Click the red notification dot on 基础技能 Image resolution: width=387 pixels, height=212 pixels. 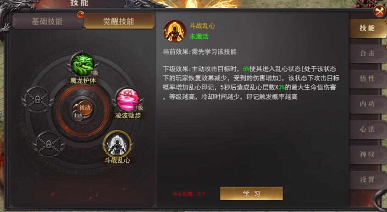coord(80,15)
